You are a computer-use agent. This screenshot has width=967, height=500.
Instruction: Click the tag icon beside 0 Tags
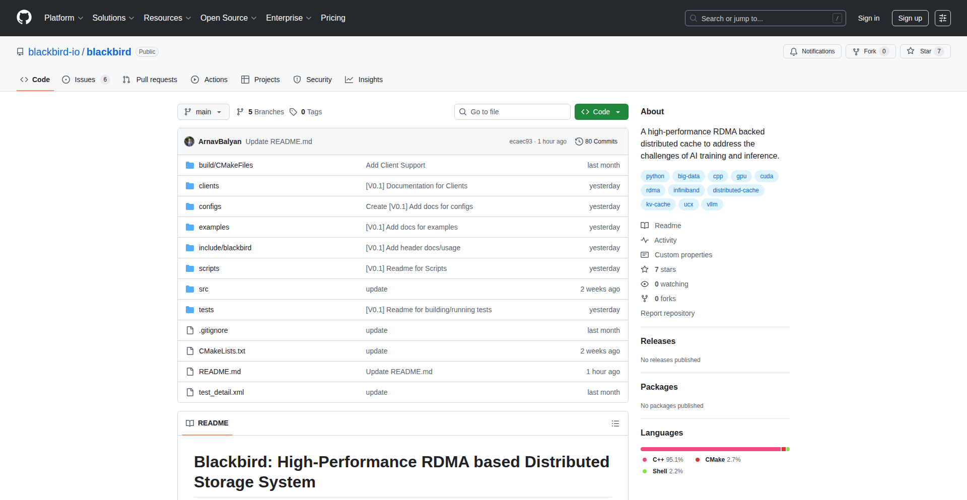(293, 112)
